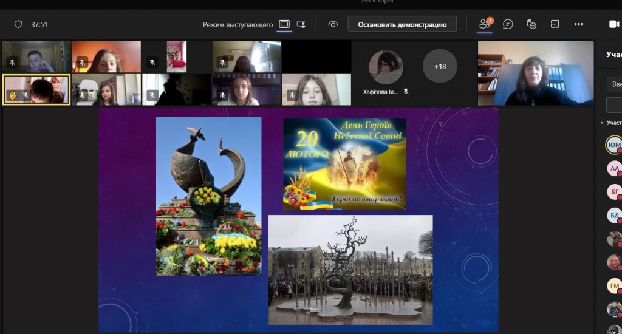Viewport: 622px width, 334px height.
Task: Open the meeting security shield icon
Action: pyautogui.click(x=18, y=24)
